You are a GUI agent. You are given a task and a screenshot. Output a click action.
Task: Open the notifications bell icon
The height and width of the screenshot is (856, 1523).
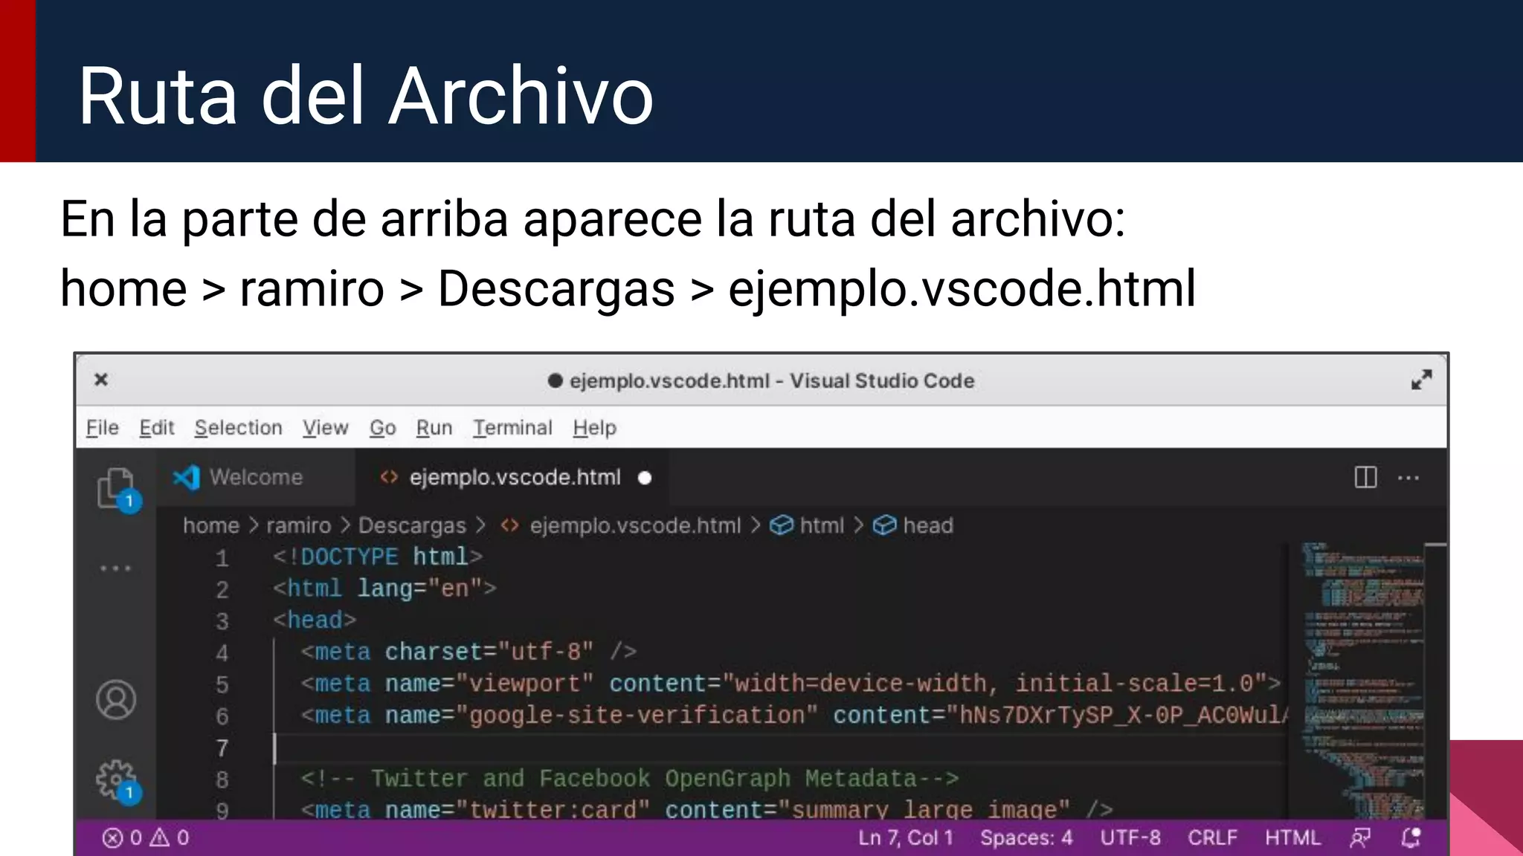[1411, 838]
